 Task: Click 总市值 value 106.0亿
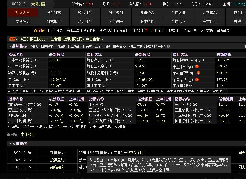(55, 86)
